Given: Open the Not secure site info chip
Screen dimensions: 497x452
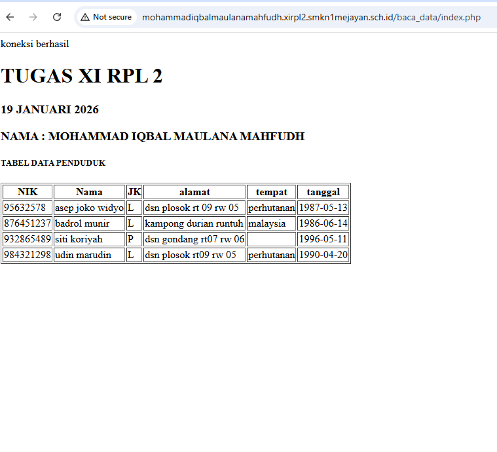Looking at the screenshot, I should [106, 17].
